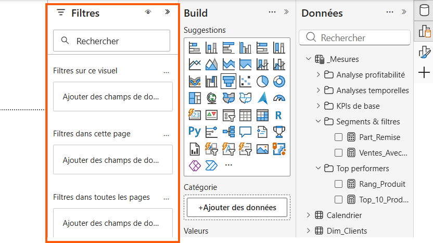Open the Données pane more options menu

point(390,12)
